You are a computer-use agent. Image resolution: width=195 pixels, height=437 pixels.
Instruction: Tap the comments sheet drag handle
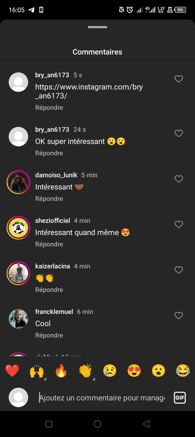(97, 27)
